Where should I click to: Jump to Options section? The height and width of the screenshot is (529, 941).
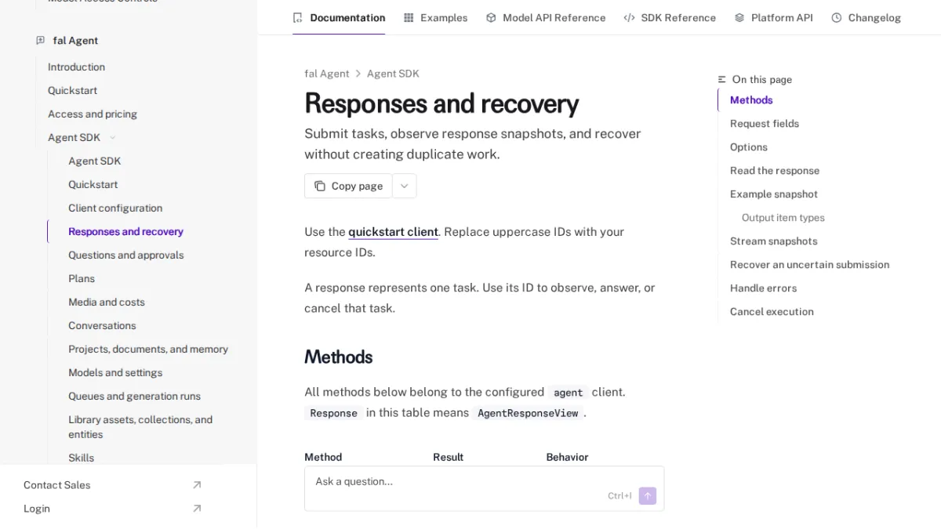[749, 147]
